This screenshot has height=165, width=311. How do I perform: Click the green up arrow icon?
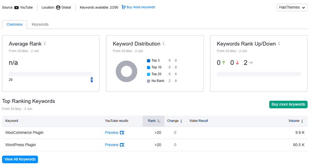224,63
